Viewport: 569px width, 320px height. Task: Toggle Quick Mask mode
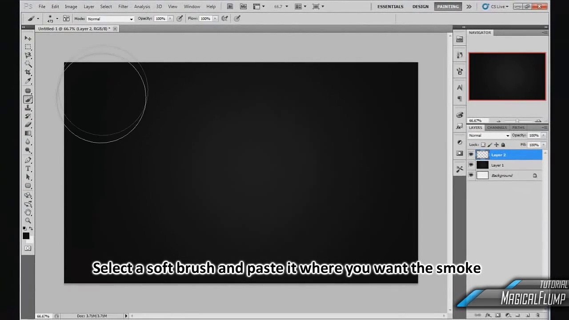coord(28,248)
